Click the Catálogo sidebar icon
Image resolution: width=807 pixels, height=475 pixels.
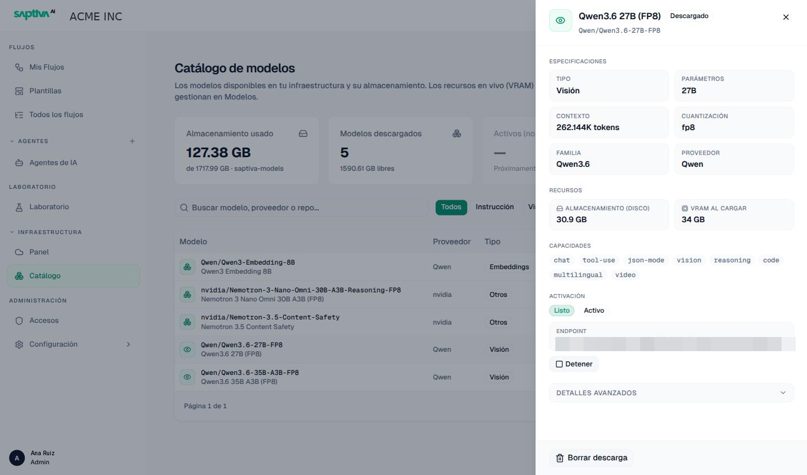click(19, 276)
